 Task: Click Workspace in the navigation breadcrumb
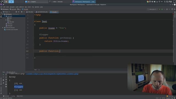5,9
